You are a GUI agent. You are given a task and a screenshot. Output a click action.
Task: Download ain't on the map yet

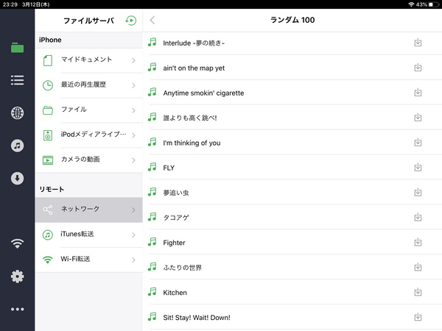tap(418, 68)
